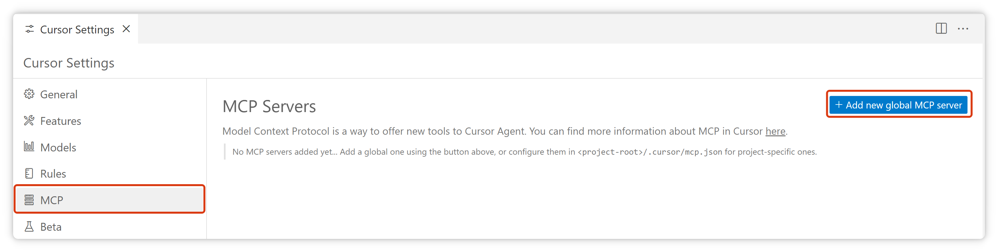The width and height of the screenshot is (998, 252).
Task: Click the plus icon on the Add button
Action: click(839, 105)
